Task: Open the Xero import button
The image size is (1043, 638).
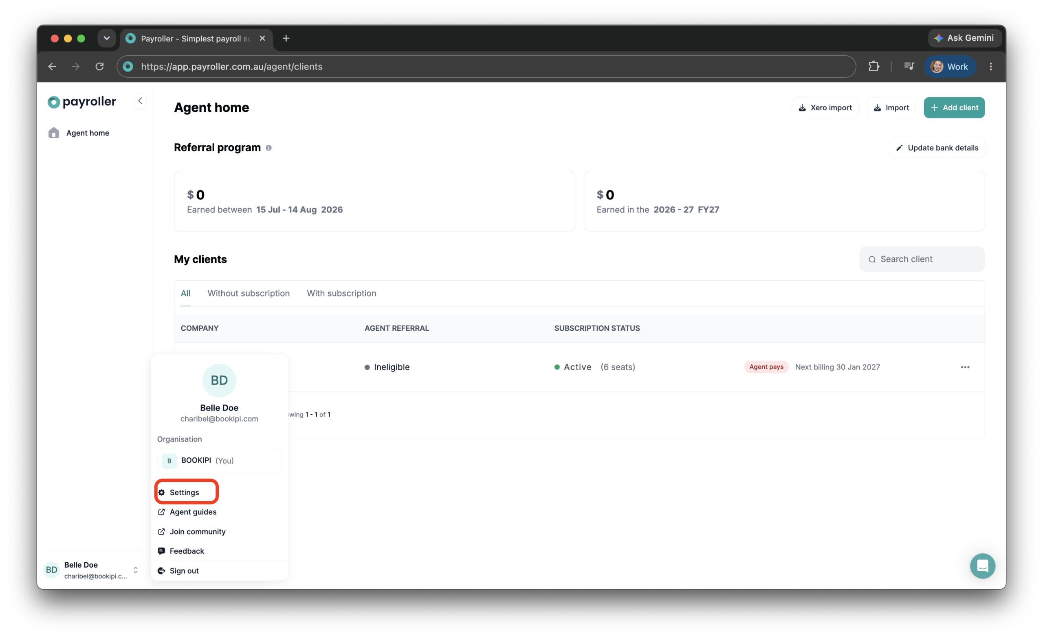Action: click(825, 107)
